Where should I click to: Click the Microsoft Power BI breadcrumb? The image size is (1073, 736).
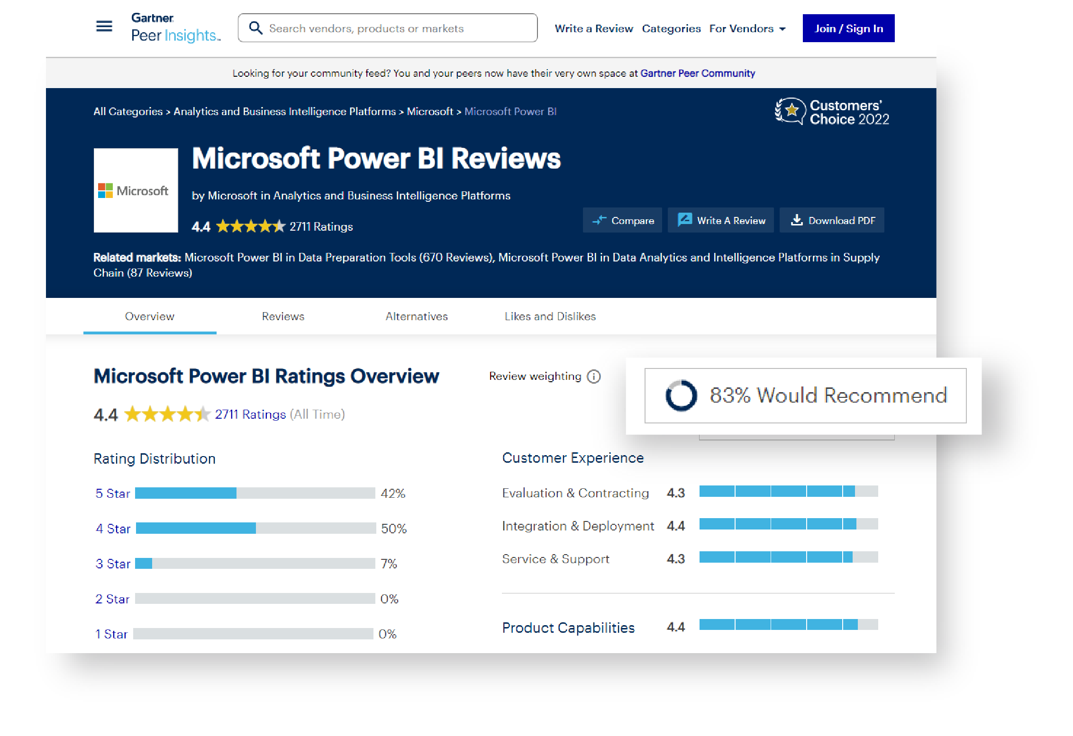pos(510,111)
